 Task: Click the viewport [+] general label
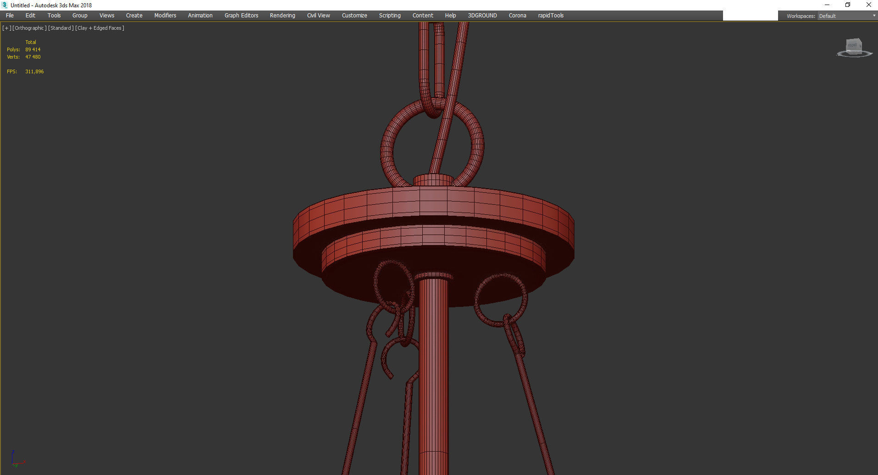(6, 28)
